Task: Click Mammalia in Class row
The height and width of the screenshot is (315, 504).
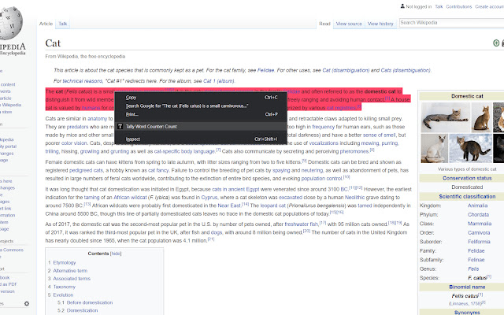Action: pos(480,224)
